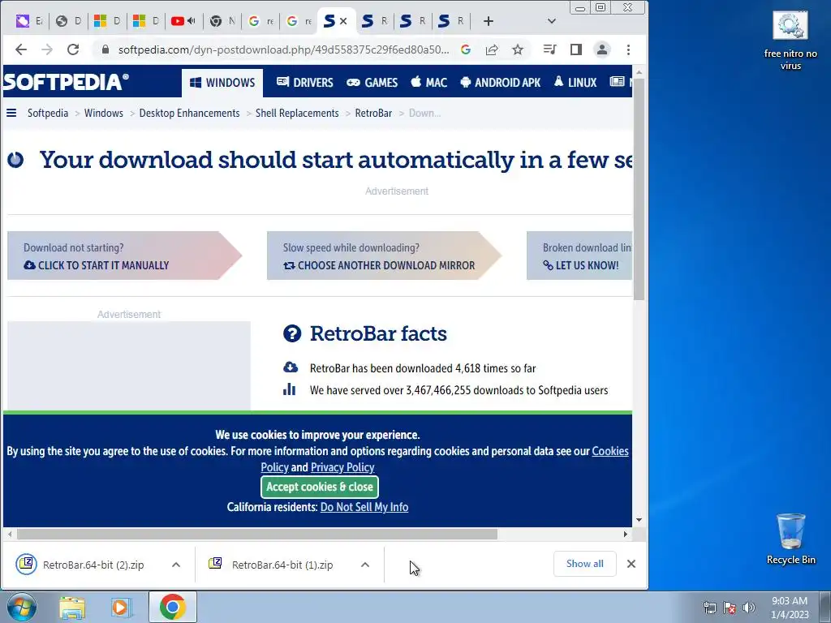Show all downloads
Image resolution: width=831 pixels, height=623 pixels.
pos(584,564)
